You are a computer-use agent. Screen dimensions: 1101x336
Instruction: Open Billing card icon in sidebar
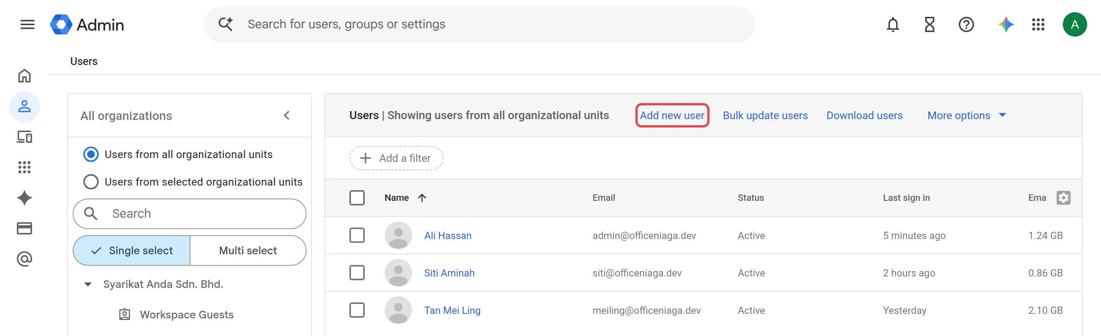click(x=24, y=228)
